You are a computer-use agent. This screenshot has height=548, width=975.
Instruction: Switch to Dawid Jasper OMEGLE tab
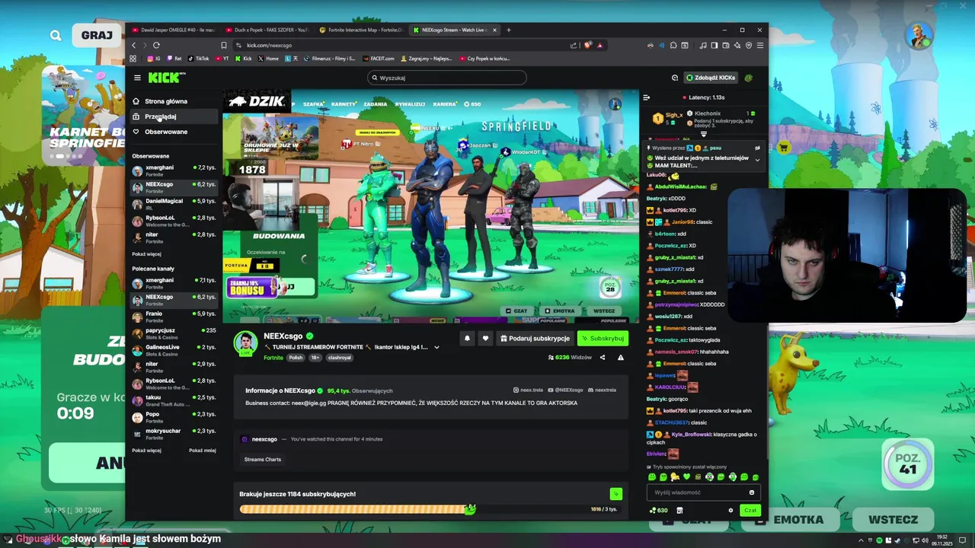[174, 30]
